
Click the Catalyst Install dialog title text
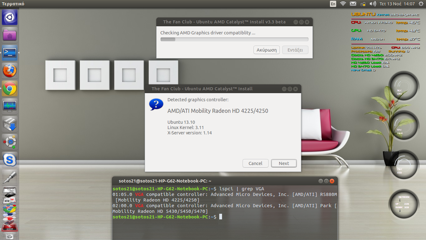click(202, 89)
